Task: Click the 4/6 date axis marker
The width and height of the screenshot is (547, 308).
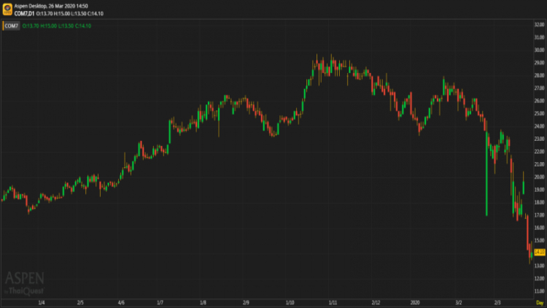Action: pos(120,301)
